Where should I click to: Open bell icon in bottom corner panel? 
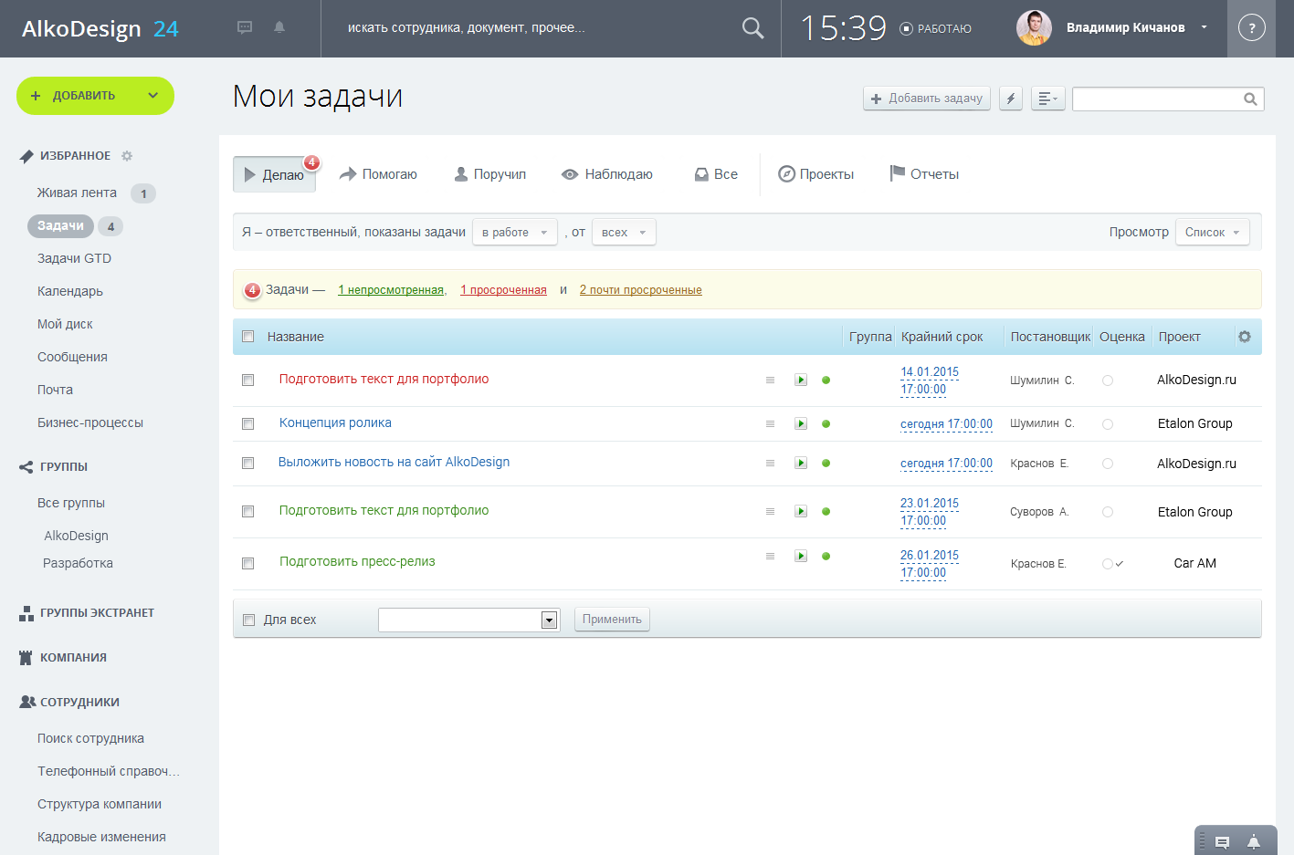(1254, 841)
